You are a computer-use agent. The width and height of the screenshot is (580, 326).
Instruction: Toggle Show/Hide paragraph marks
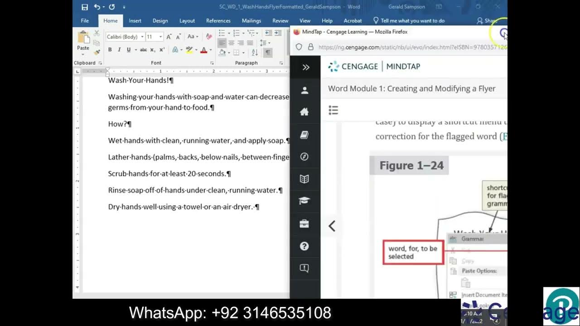pyautogui.click(x=268, y=53)
